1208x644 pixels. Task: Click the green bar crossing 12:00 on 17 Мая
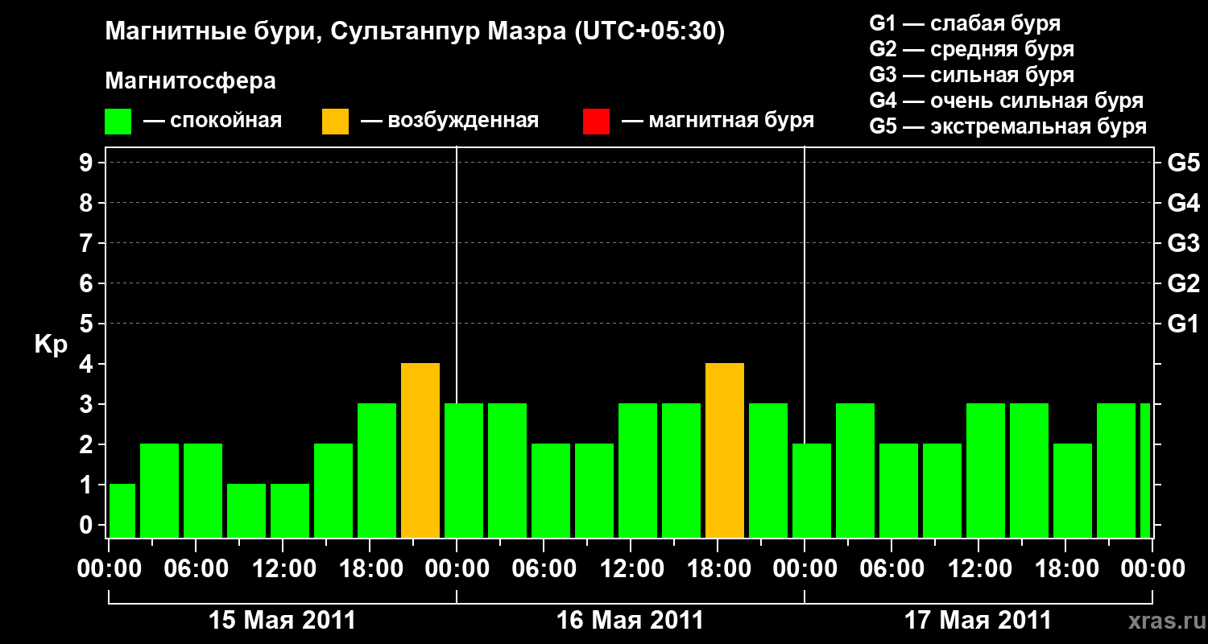[x=986, y=471]
